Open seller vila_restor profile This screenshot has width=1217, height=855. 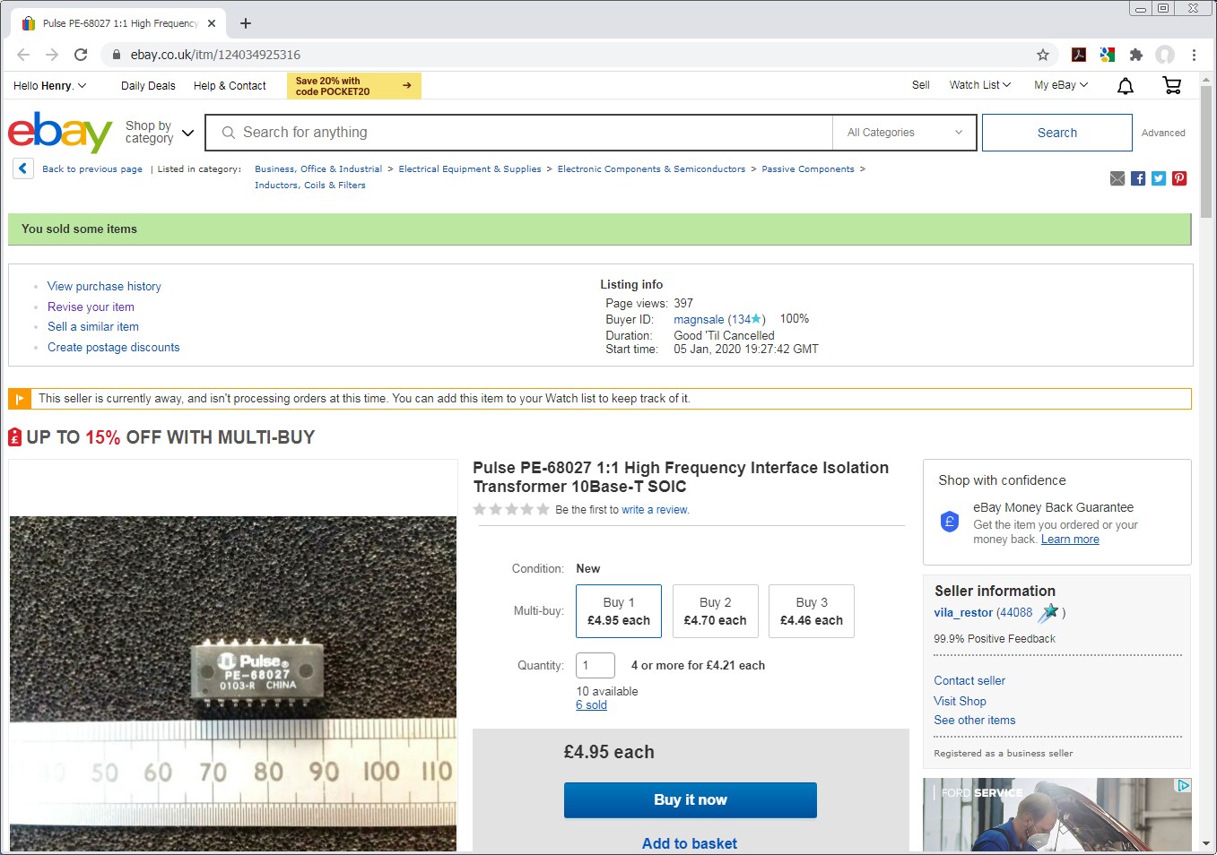click(x=963, y=613)
